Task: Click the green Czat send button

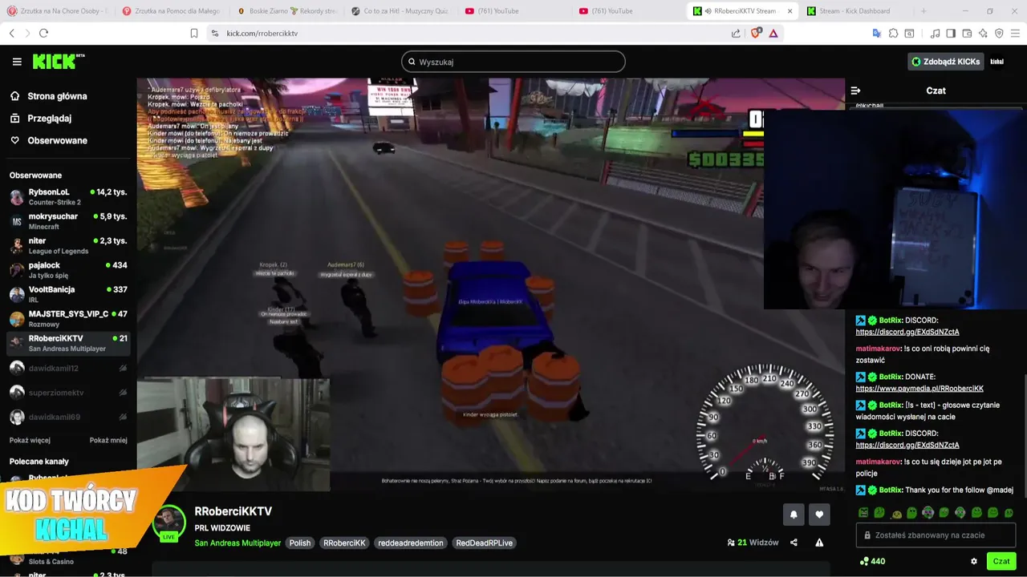Action: (1001, 561)
